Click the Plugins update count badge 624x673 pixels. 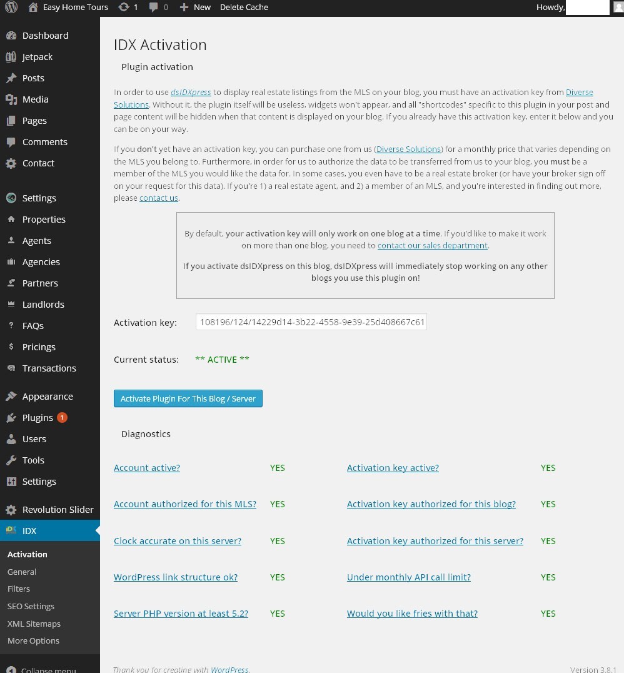coord(62,418)
